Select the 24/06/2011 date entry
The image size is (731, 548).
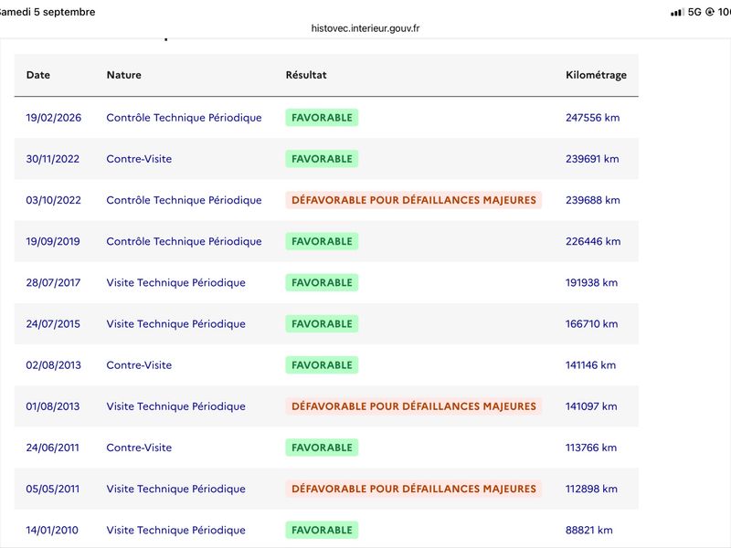point(53,448)
